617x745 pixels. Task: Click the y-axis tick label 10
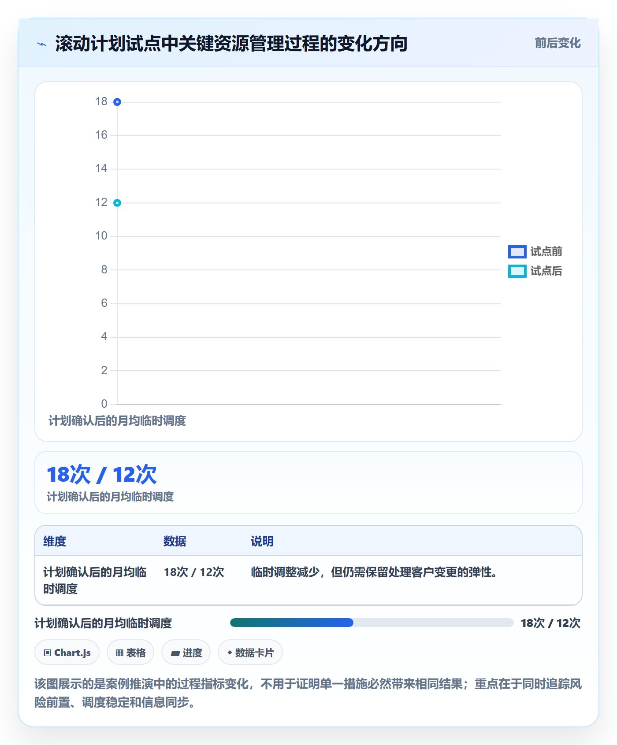pyautogui.click(x=101, y=236)
